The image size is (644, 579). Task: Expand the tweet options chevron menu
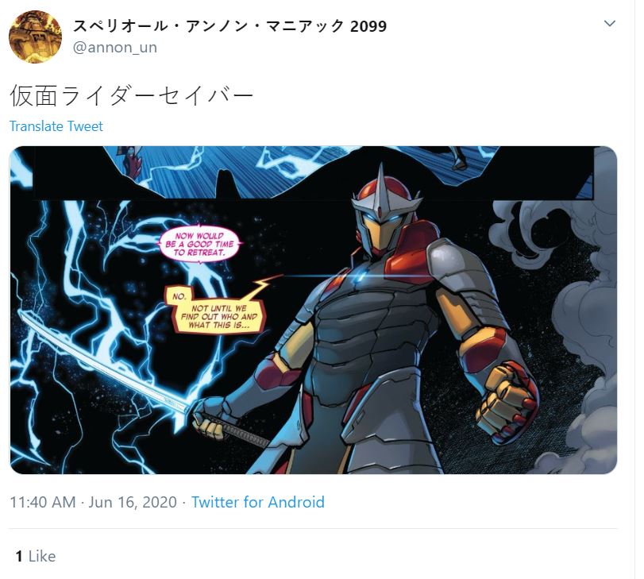[610, 23]
